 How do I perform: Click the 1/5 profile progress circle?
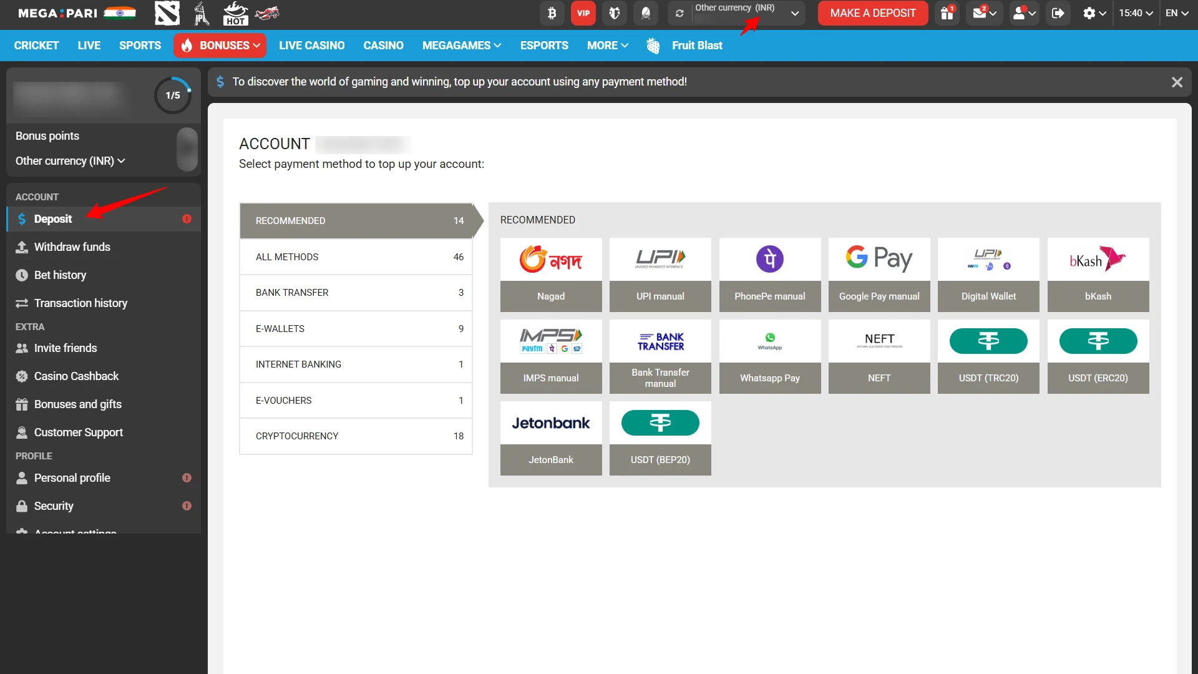[172, 95]
